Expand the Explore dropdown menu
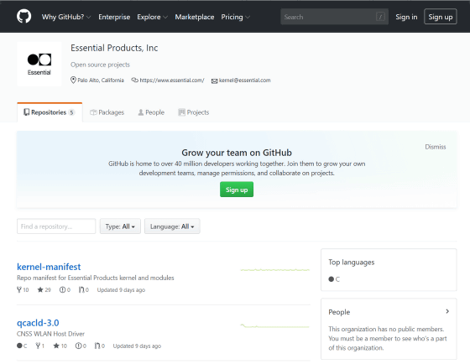Viewport: 470px width, 364px height. pos(152,17)
